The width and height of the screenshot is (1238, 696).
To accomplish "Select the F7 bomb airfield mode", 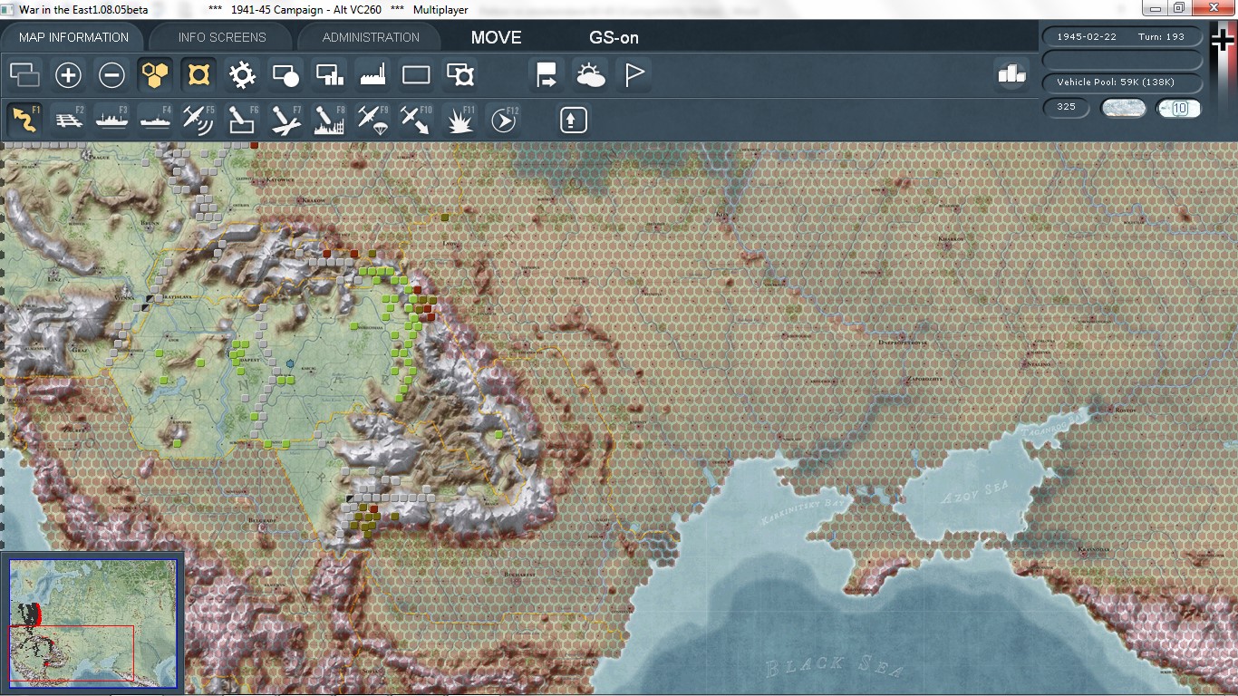I will pos(285,120).
